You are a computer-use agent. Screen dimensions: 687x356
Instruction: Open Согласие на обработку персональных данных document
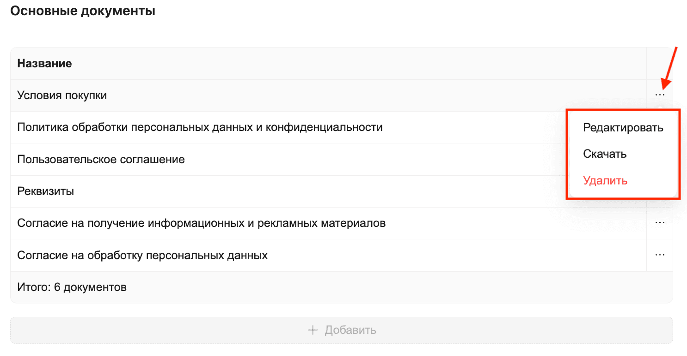[142, 255]
